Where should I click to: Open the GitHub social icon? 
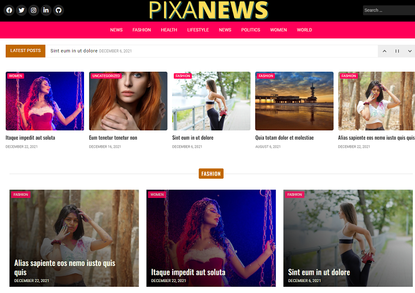click(x=59, y=10)
